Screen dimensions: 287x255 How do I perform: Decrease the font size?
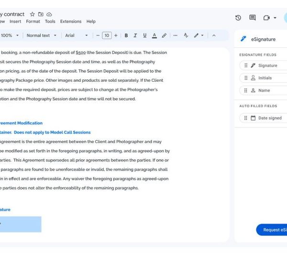98,35
